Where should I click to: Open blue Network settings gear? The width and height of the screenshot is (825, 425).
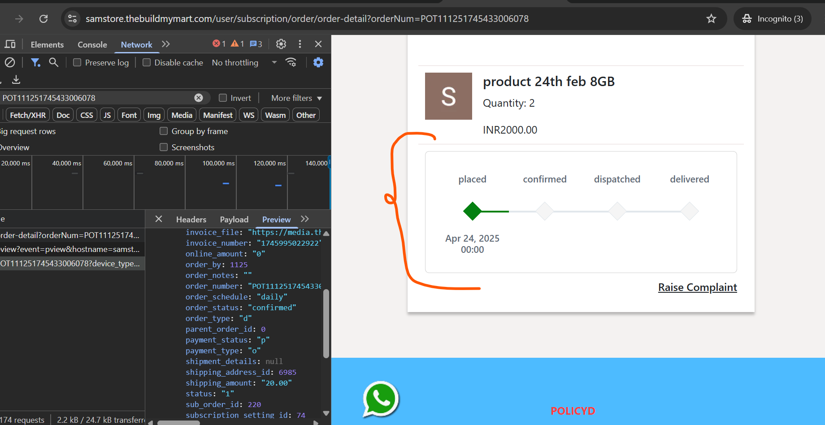318,62
